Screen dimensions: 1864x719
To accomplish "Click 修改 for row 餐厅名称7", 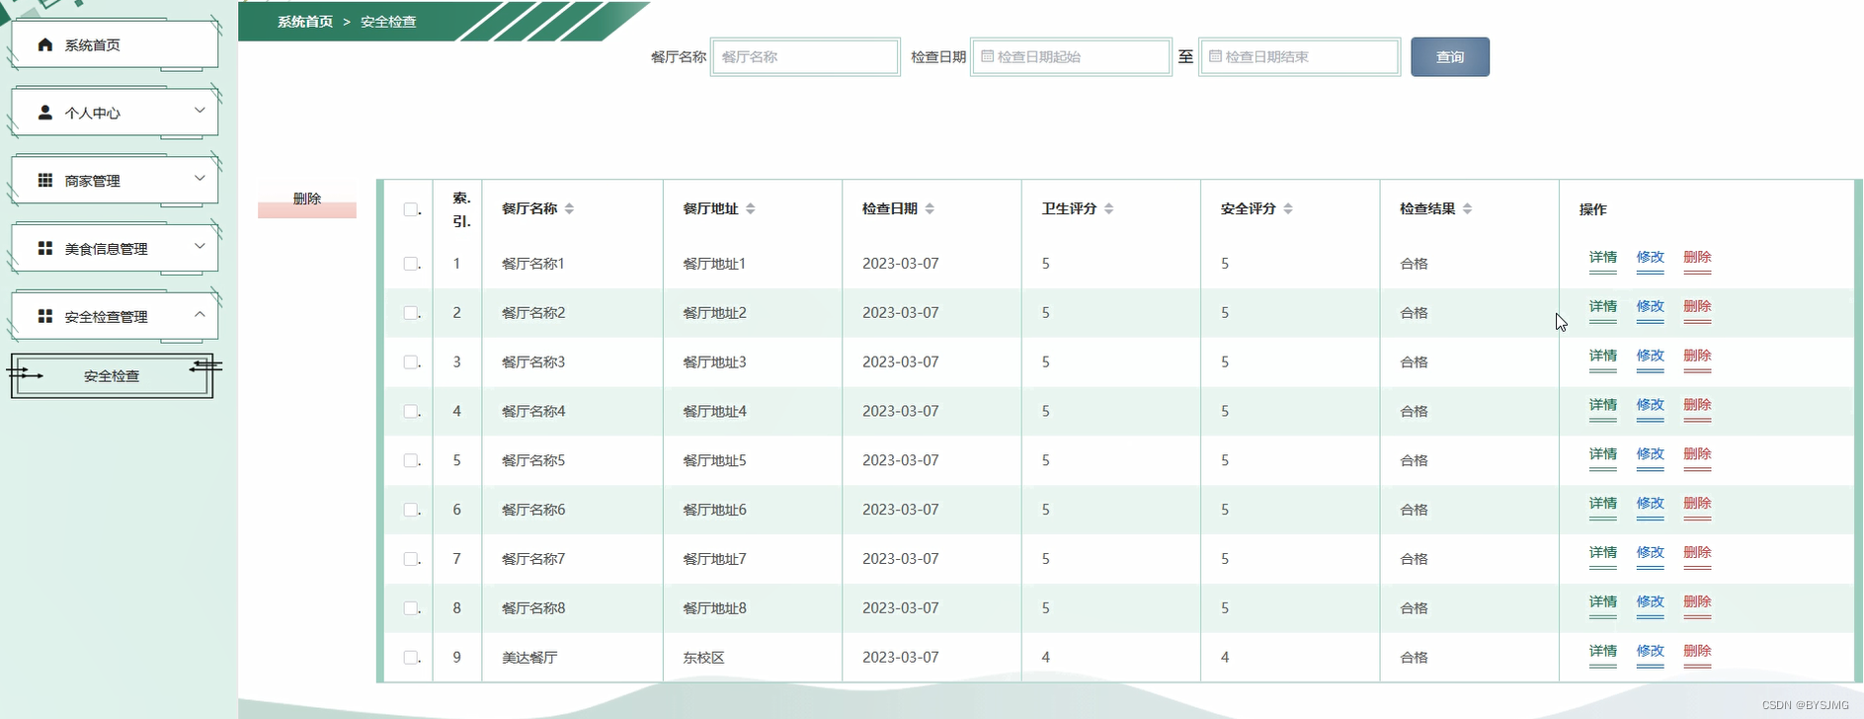I will (x=1651, y=552).
